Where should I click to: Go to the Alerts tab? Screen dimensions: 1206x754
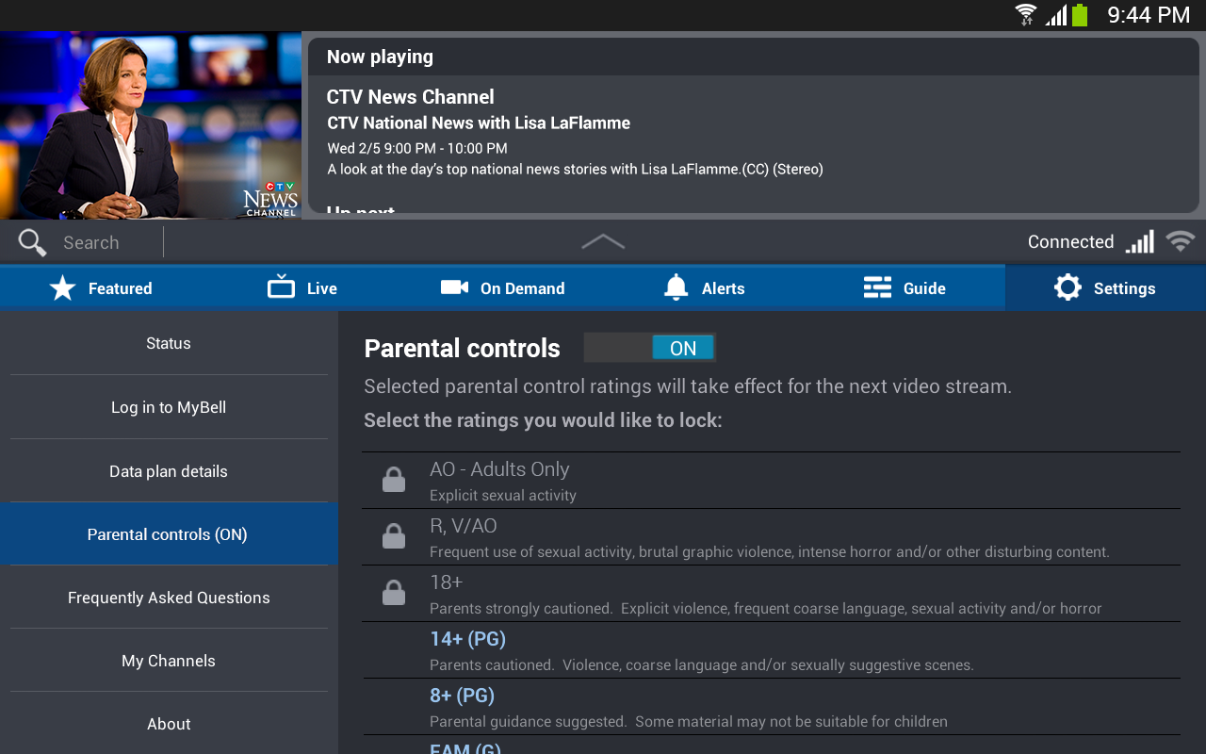[704, 288]
